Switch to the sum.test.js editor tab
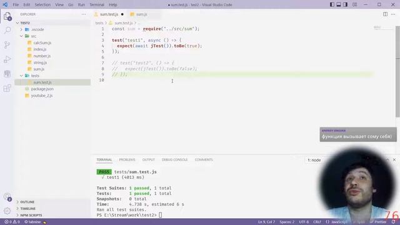This screenshot has height=225, width=400. click(x=109, y=14)
